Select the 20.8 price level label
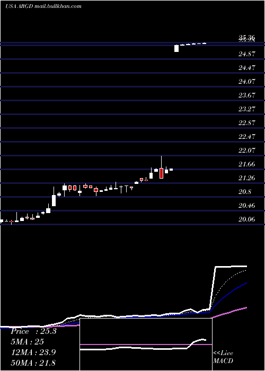This screenshot has height=371, width=265. [245, 191]
